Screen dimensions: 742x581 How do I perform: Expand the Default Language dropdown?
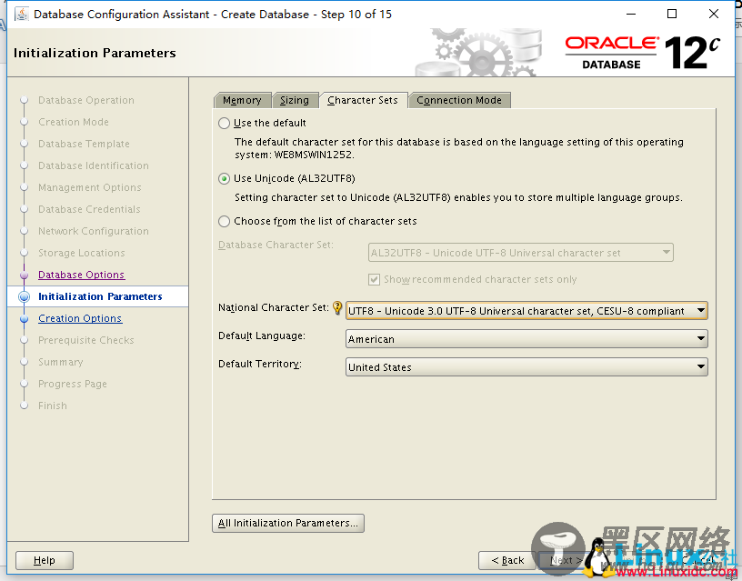[x=526, y=339]
